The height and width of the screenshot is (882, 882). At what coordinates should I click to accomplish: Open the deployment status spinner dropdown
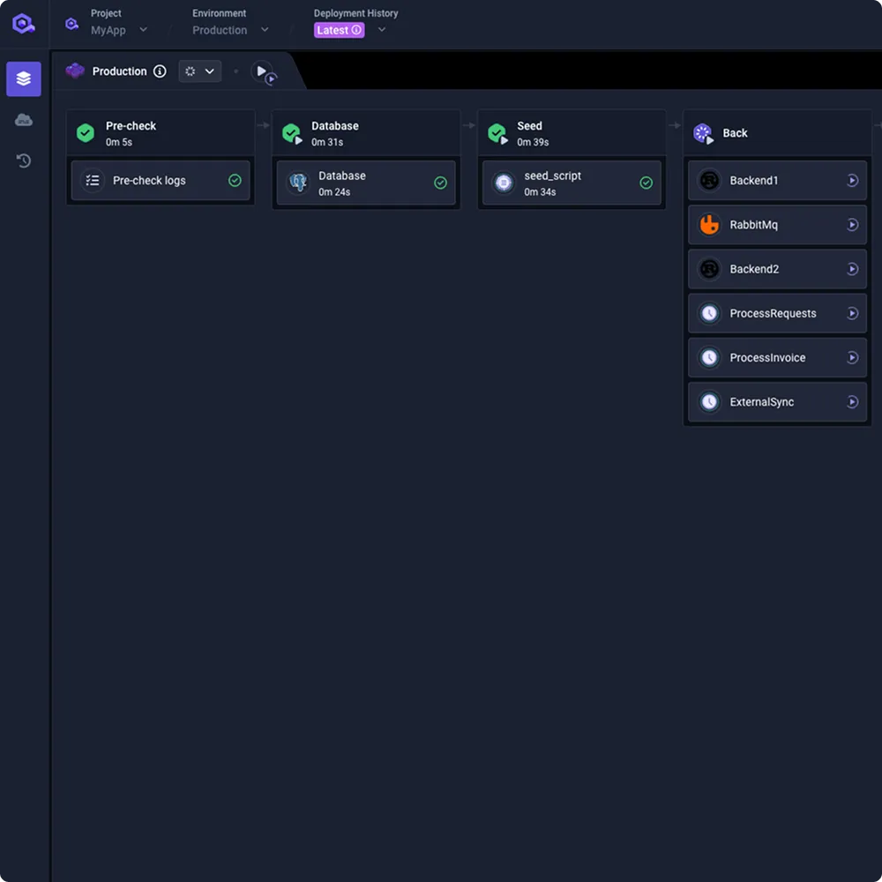pos(199,71)
